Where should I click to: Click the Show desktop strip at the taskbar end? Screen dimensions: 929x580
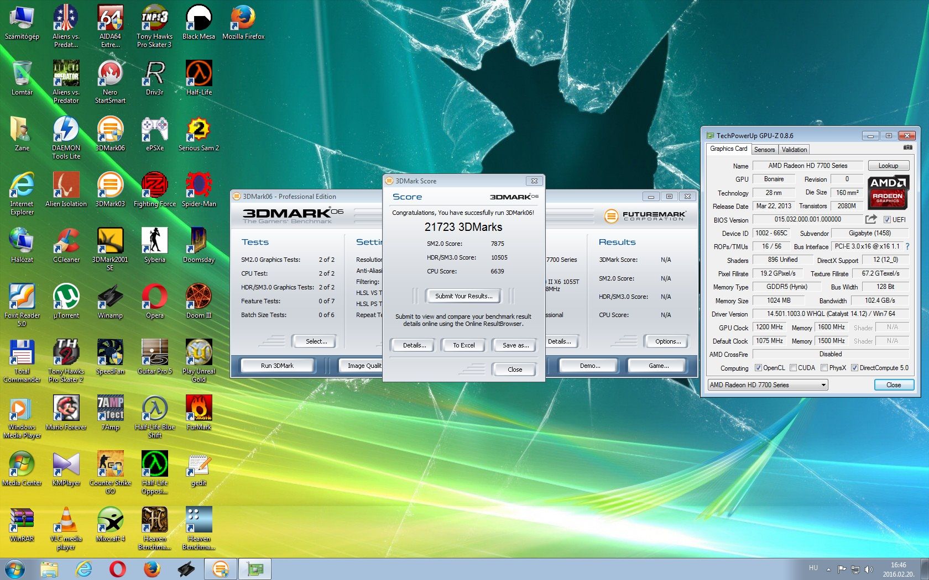(x=925, y=569)
